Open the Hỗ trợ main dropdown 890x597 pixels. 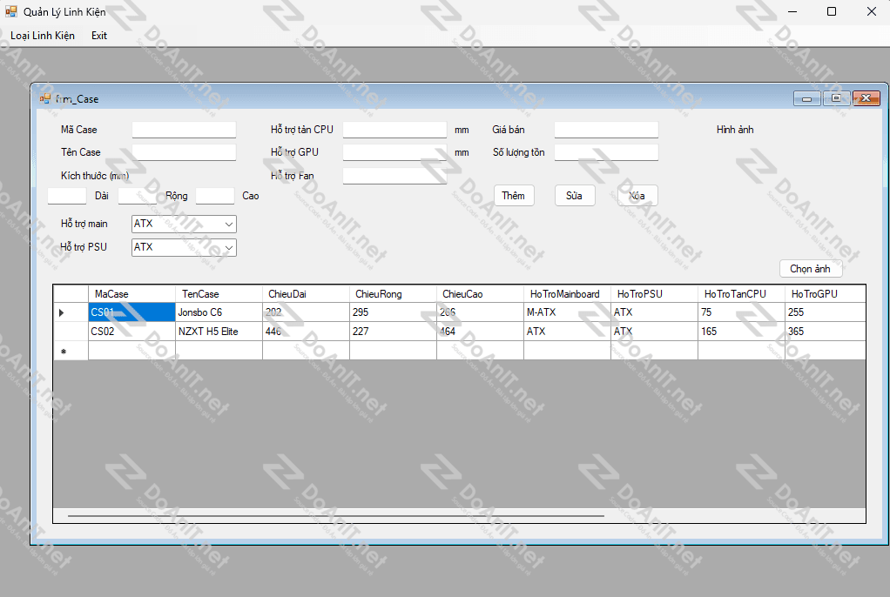coord(184,224)
